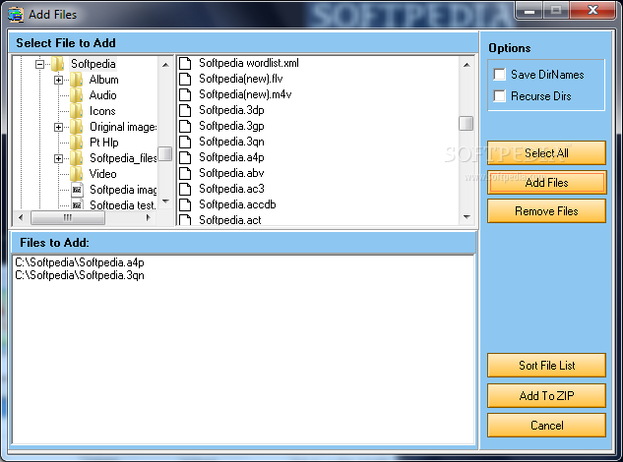This screenshot has width=623, height=462.
Task: Cancel the Add Files dialog
Action: point(546,425)
